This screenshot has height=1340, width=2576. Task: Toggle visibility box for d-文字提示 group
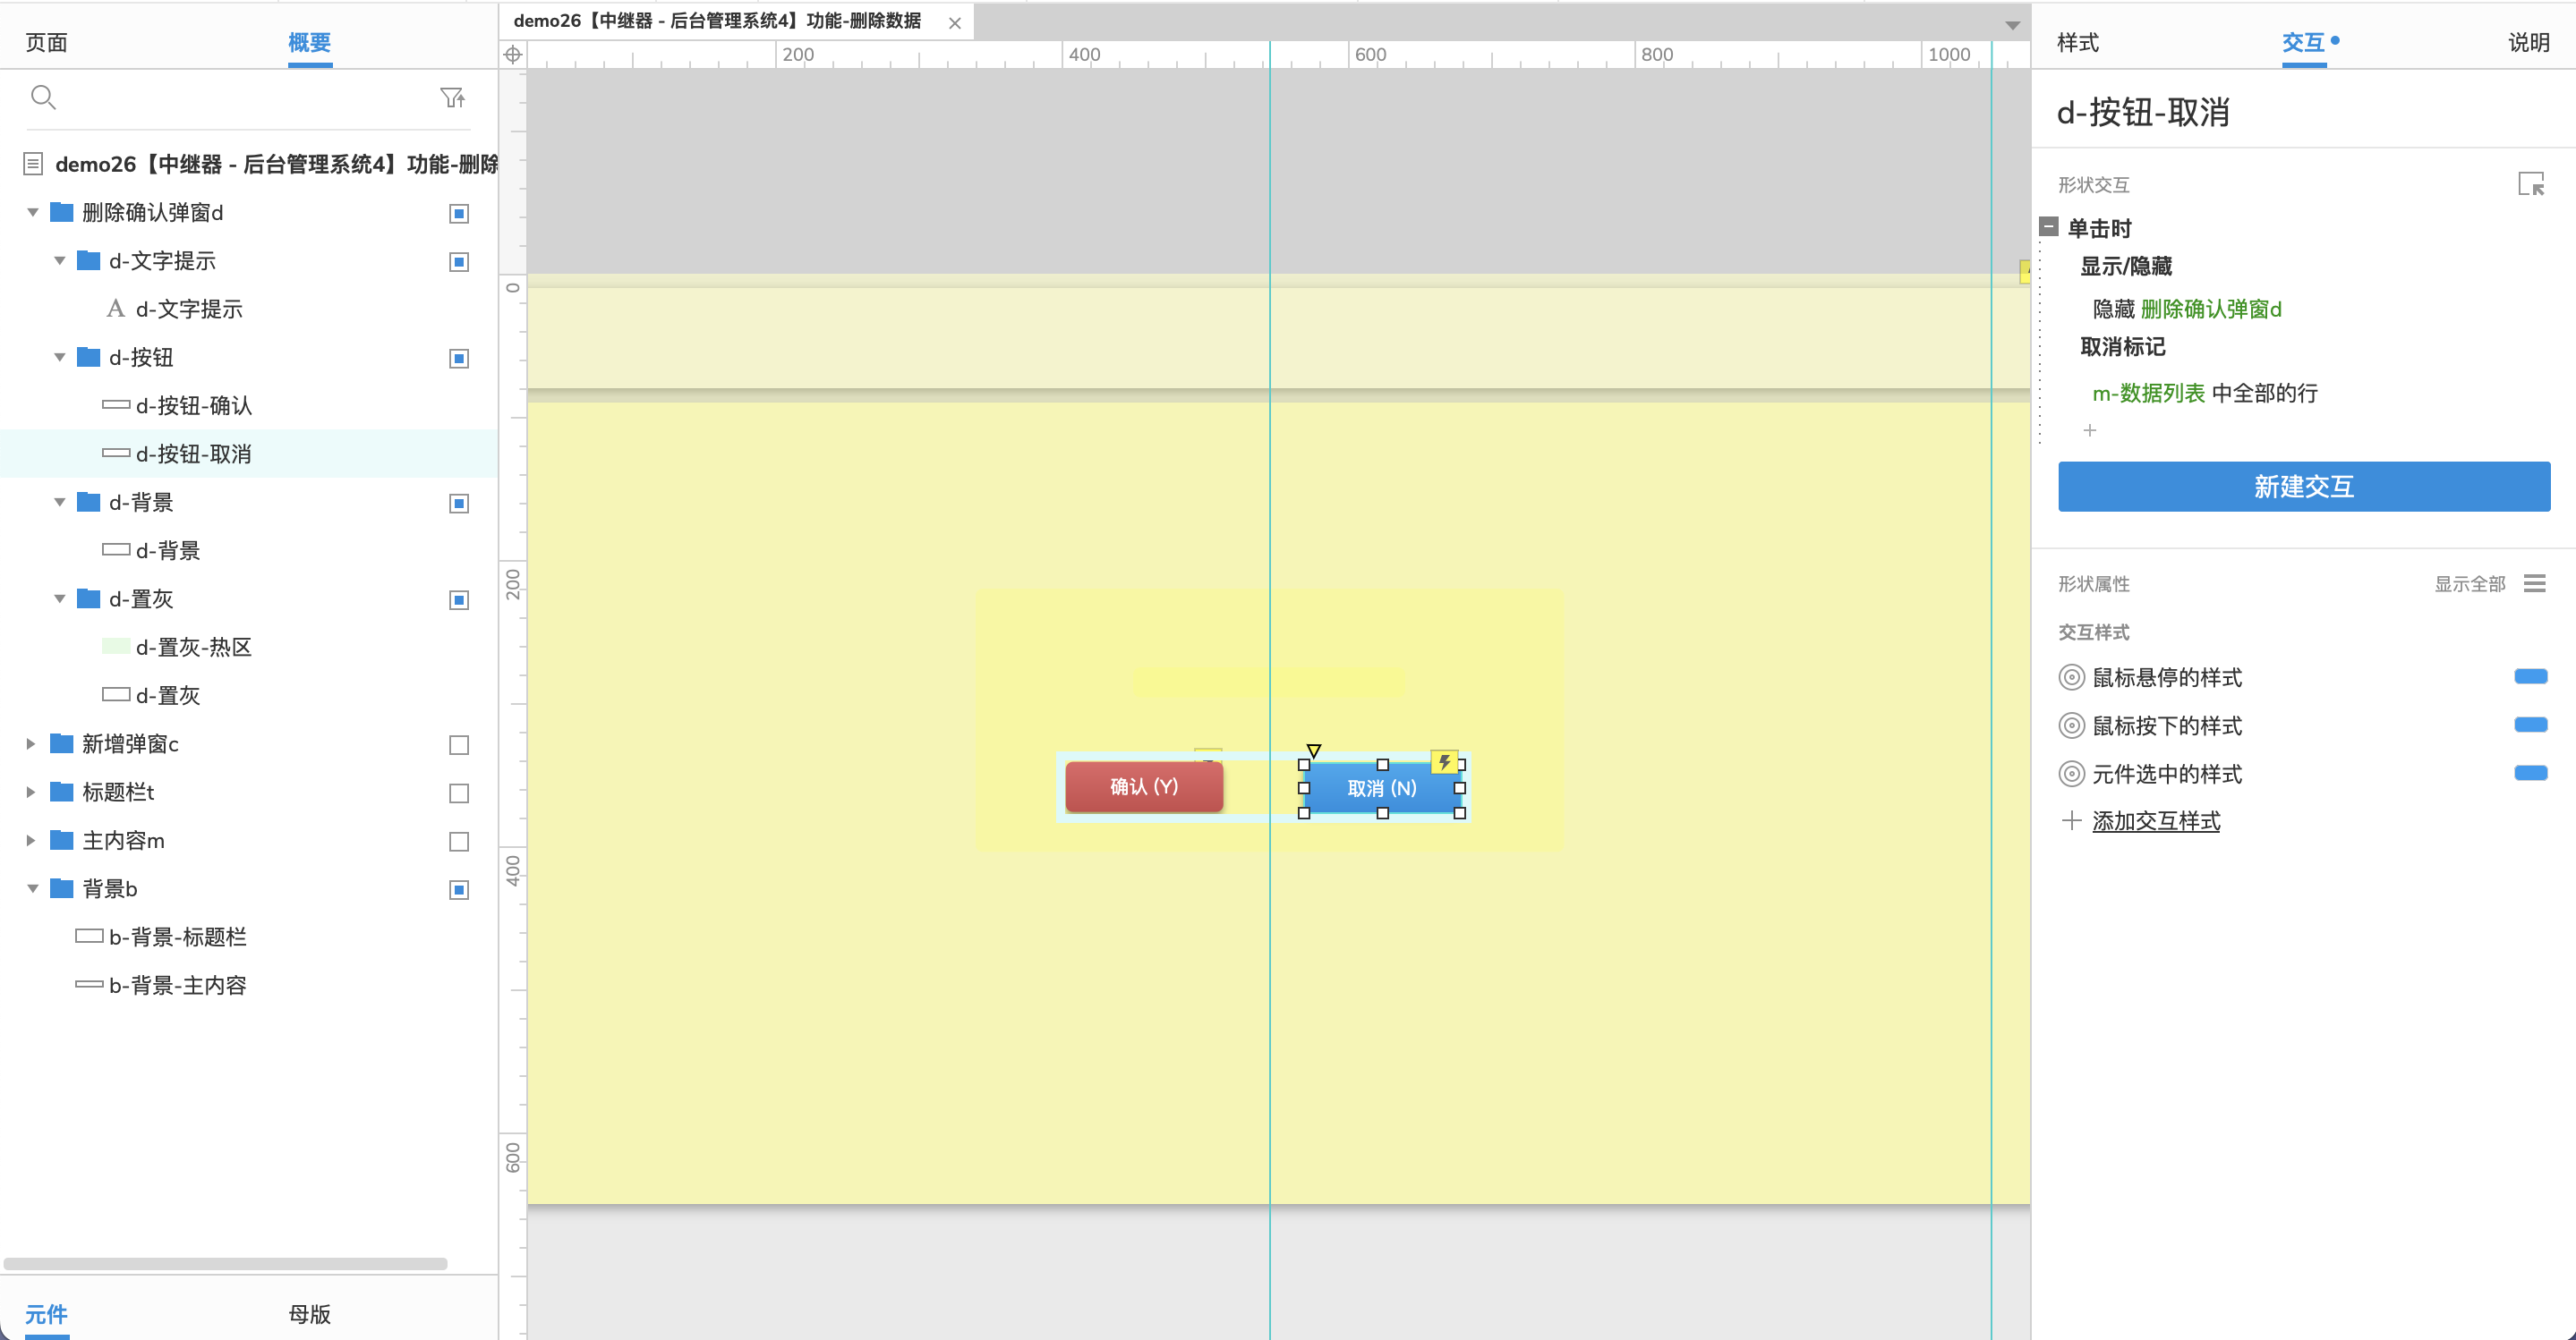[459, 262]
